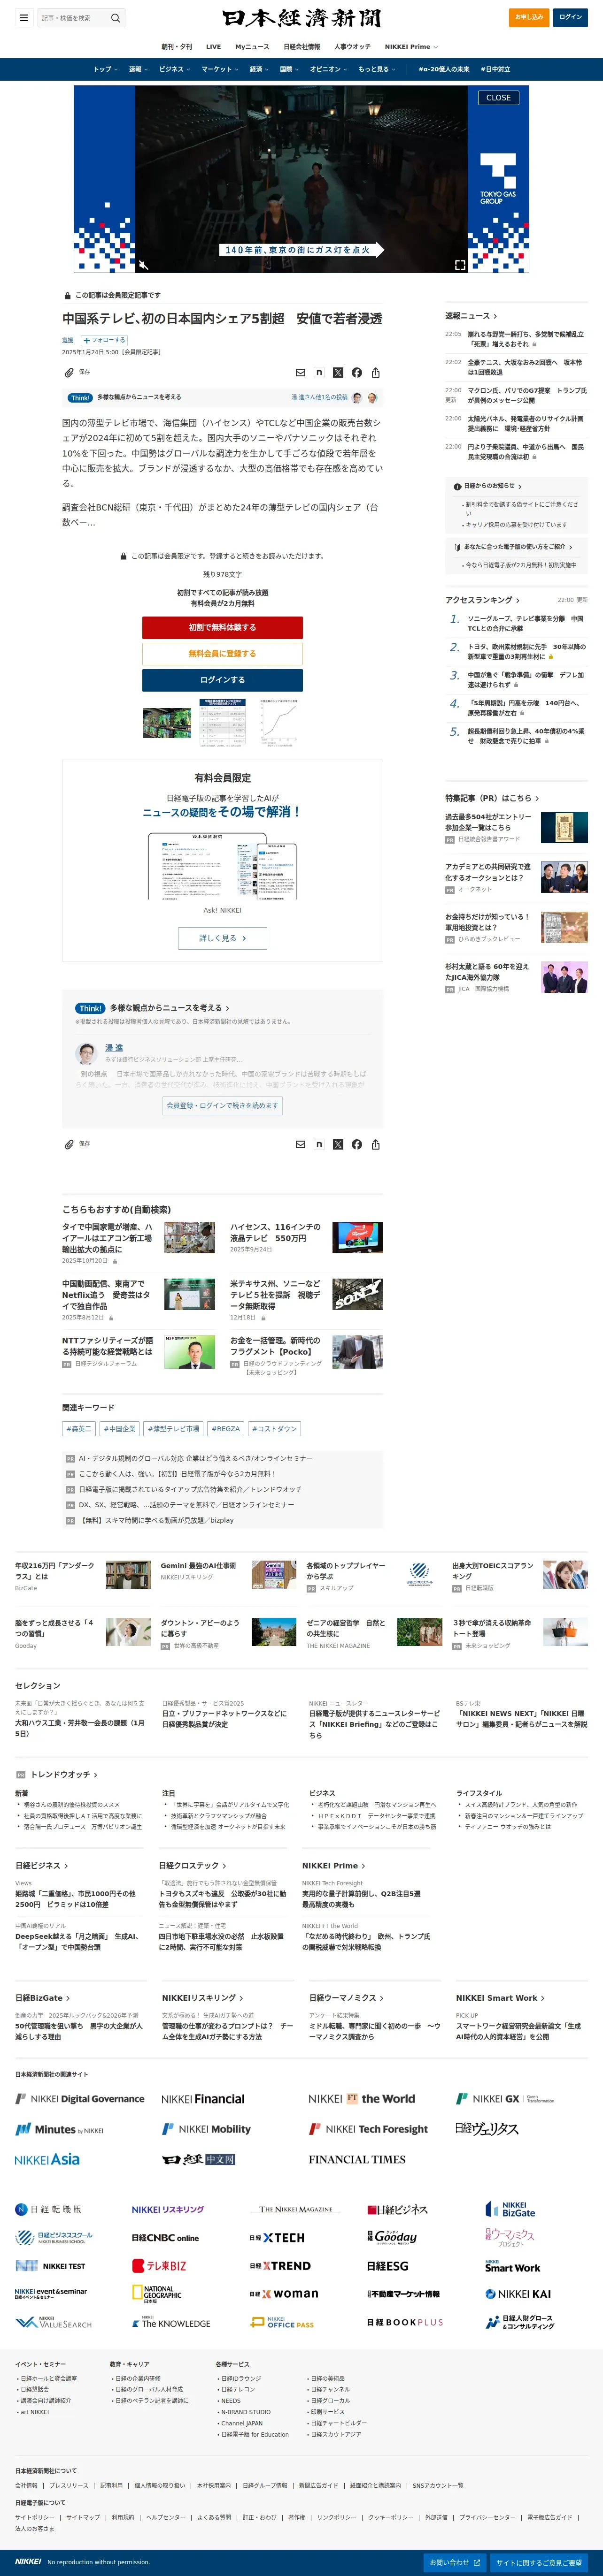
Task: Expand the ビジネス navigation dropdown
Action: [x=175, y=69]
